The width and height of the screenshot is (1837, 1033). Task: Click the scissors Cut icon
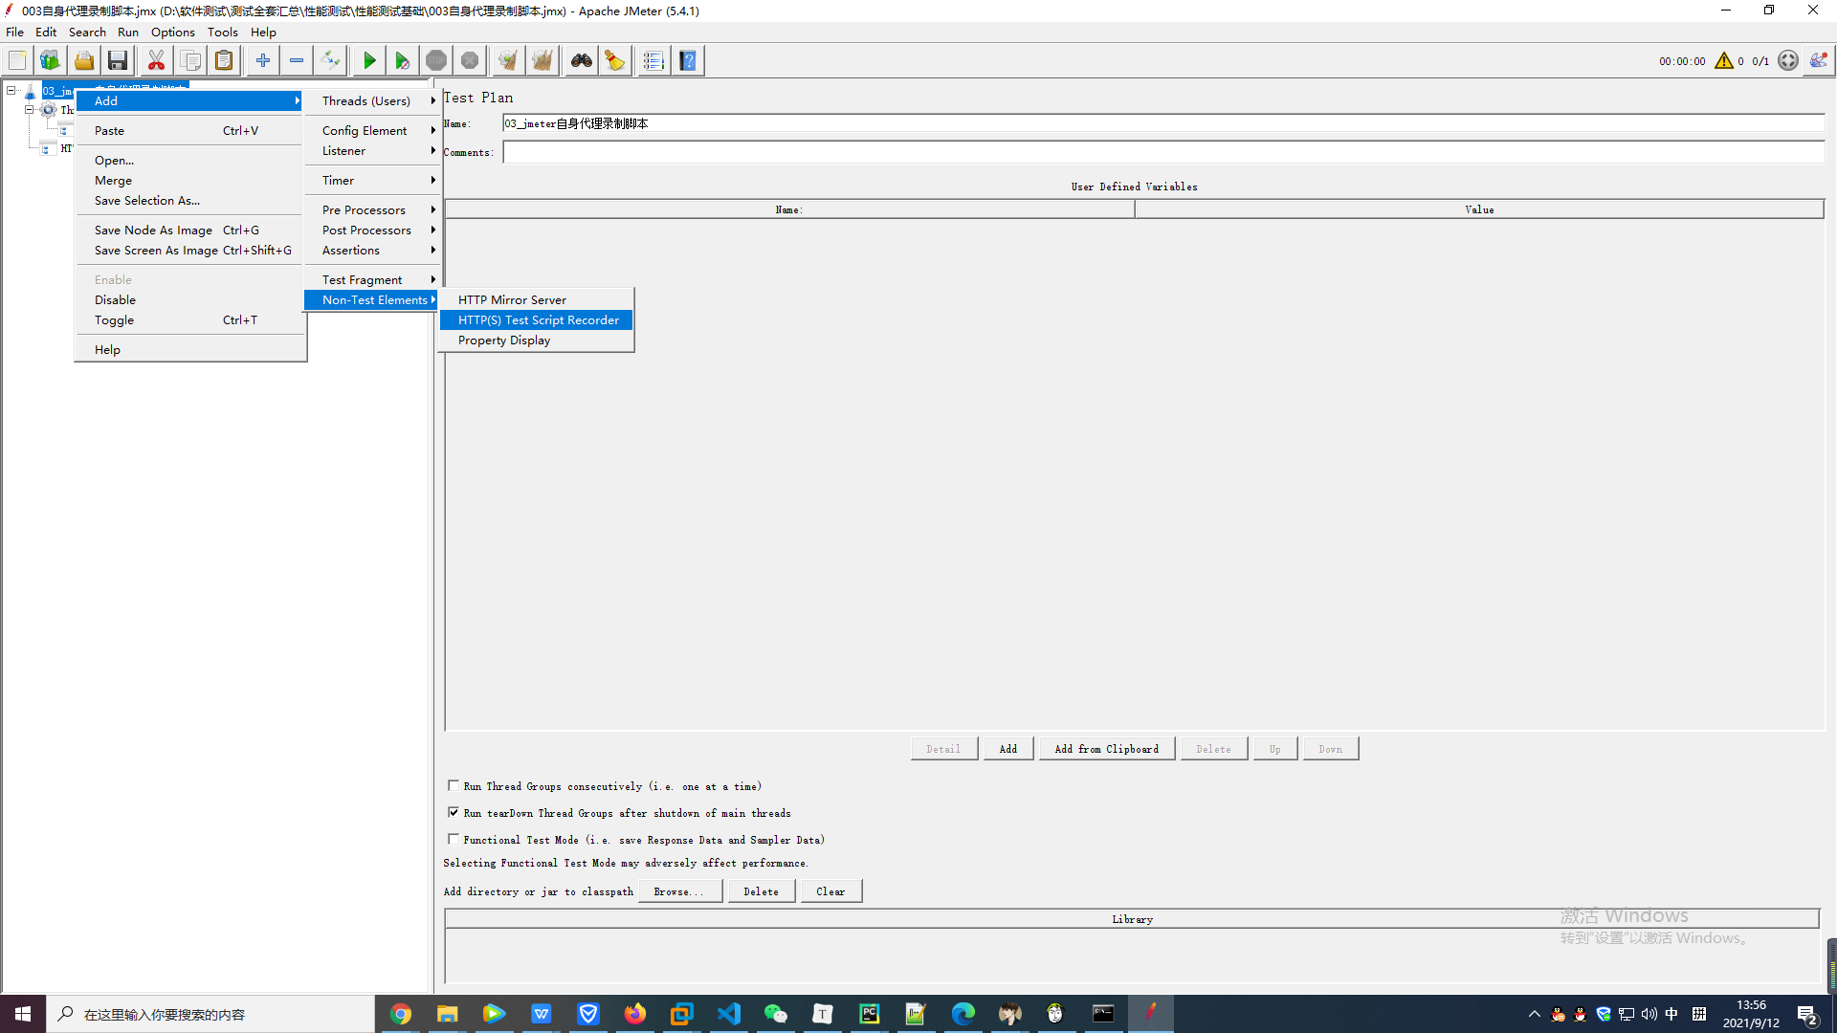click(x=156, y=61)
